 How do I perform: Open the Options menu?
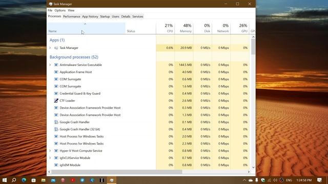point(60,10)
